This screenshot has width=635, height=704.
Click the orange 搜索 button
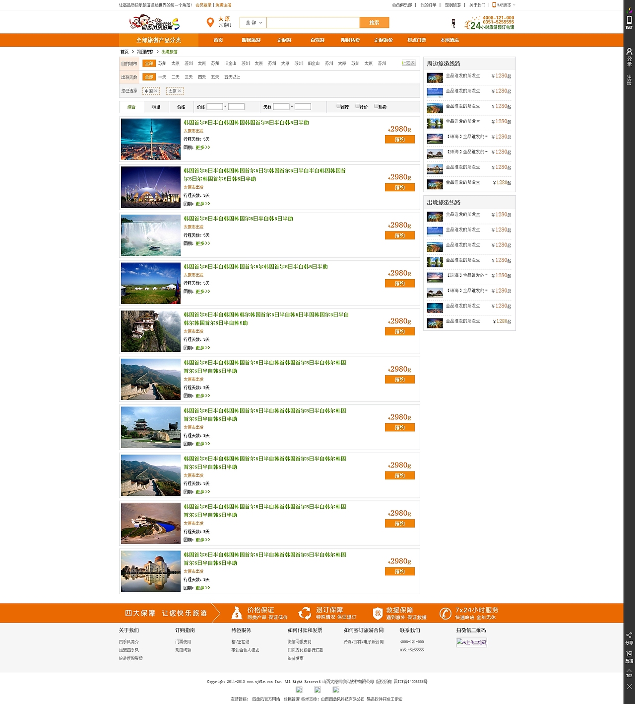pyautogui.click(x=374, y=22)
